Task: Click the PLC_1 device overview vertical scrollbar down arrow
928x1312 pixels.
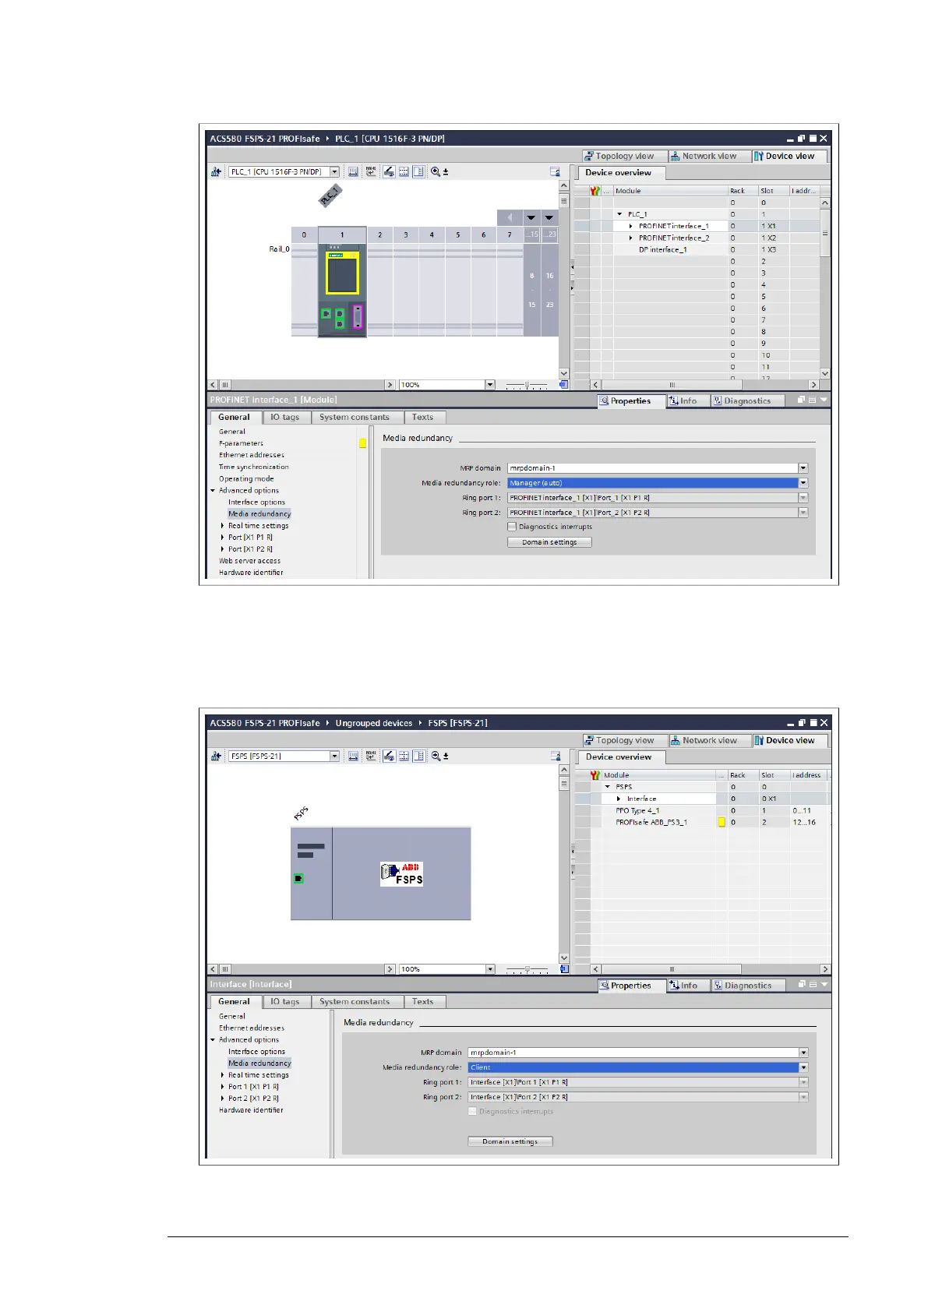Action: tap(824, 374)
